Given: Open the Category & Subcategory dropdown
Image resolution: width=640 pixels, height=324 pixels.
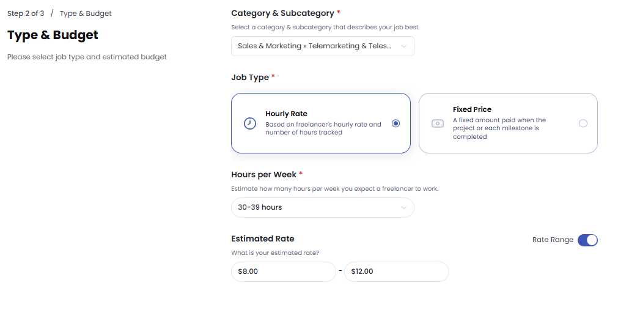Looking at the screenshot, I should pyautogui.click(x=315, y=46).
